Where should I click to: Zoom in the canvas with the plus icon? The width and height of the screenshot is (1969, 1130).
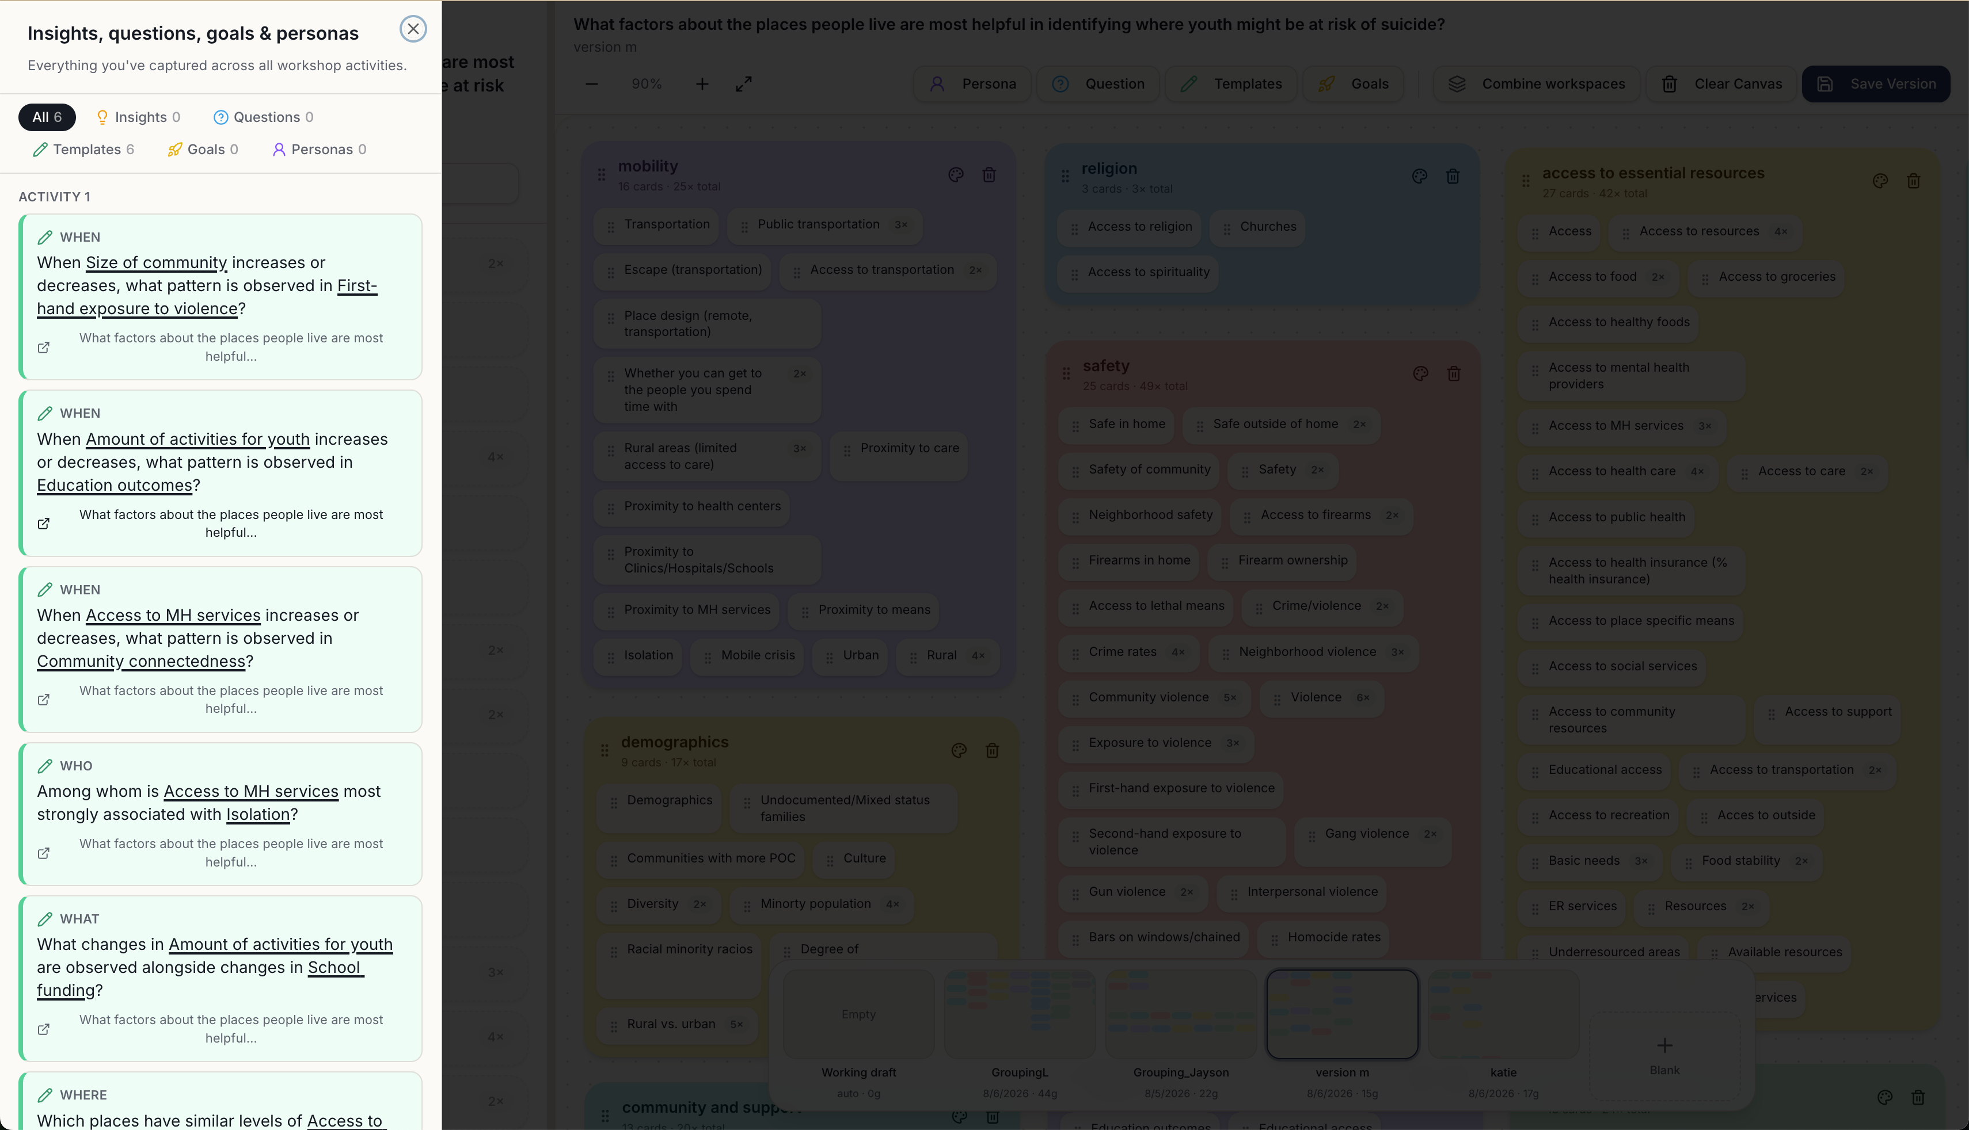702,84
